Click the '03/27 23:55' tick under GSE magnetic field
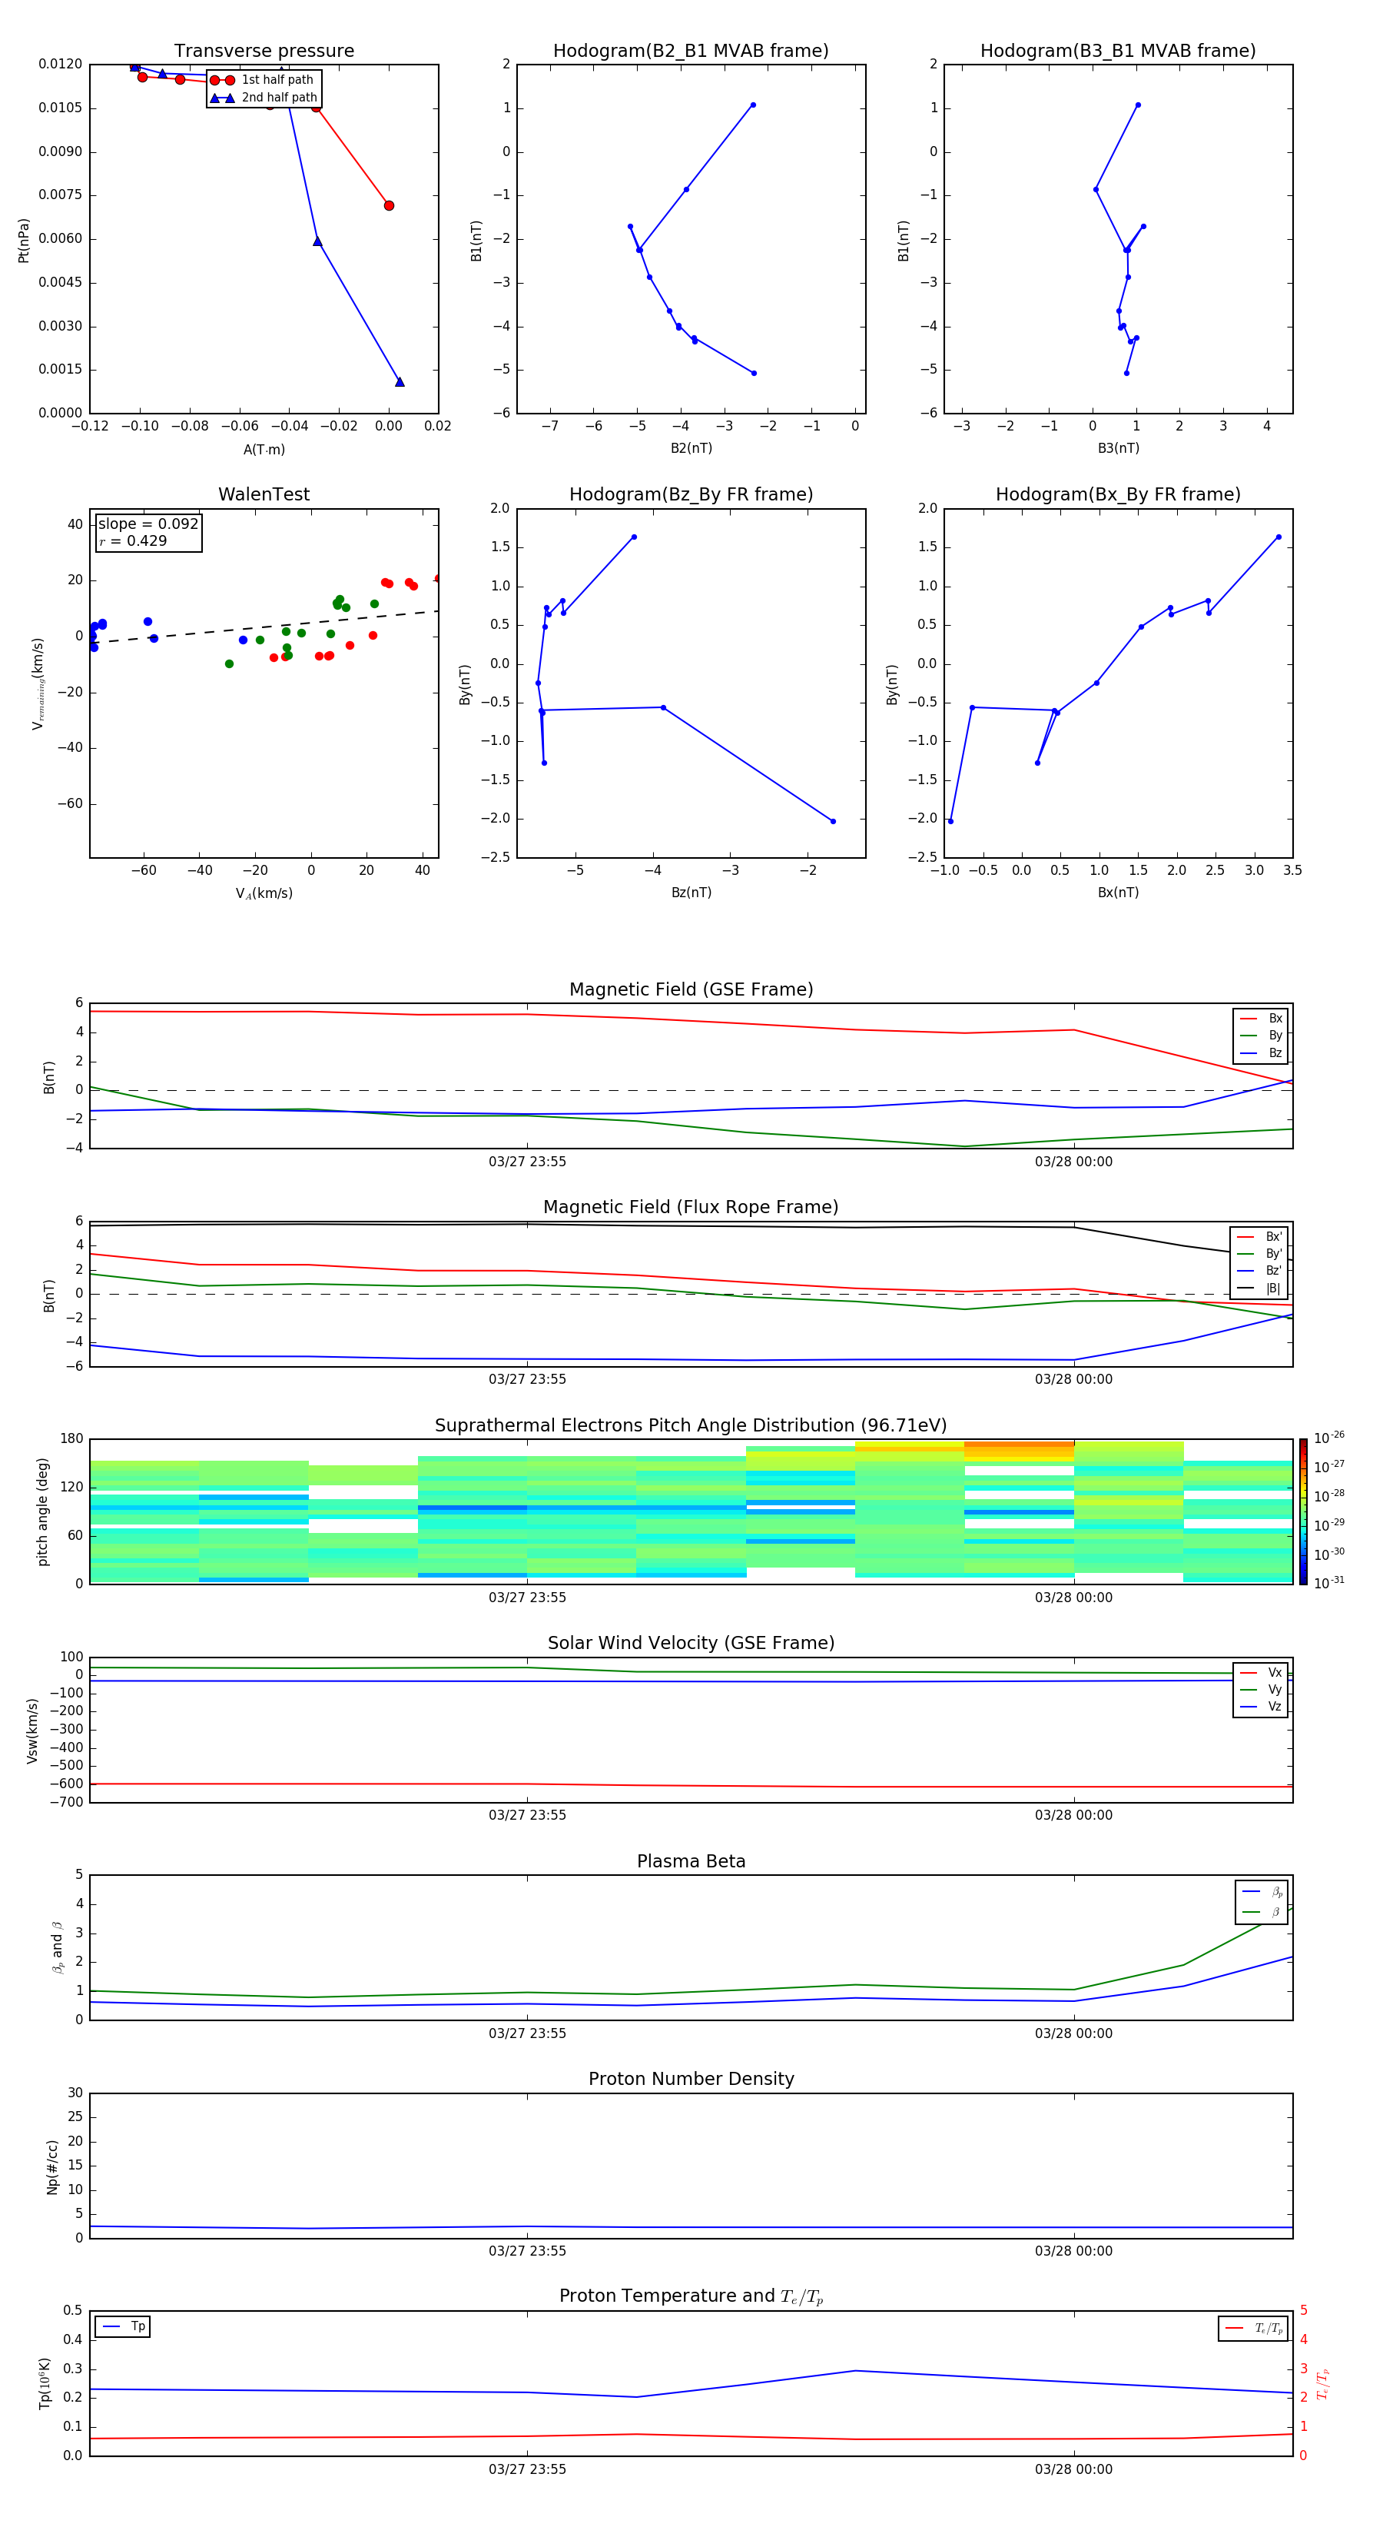Screen dimensions: 1383x2537 (526, 1162)
